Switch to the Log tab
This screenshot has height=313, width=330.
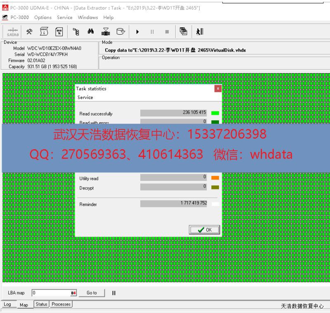click(x=7, y=304)
